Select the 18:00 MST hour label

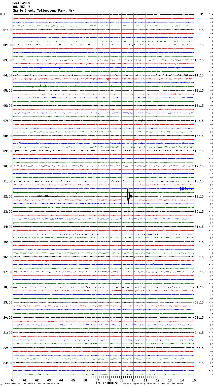(x=8, y=287)
